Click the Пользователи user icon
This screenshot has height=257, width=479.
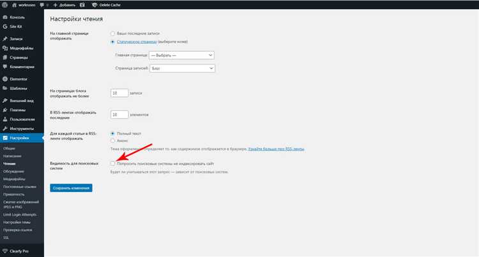point(5,119)
